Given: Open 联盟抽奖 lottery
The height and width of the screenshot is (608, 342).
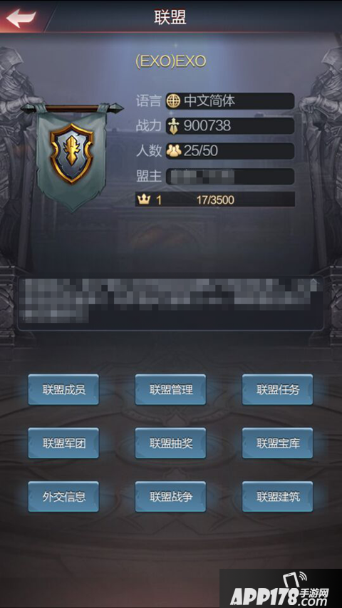Looking at the screenshot, I should (170, 443).
